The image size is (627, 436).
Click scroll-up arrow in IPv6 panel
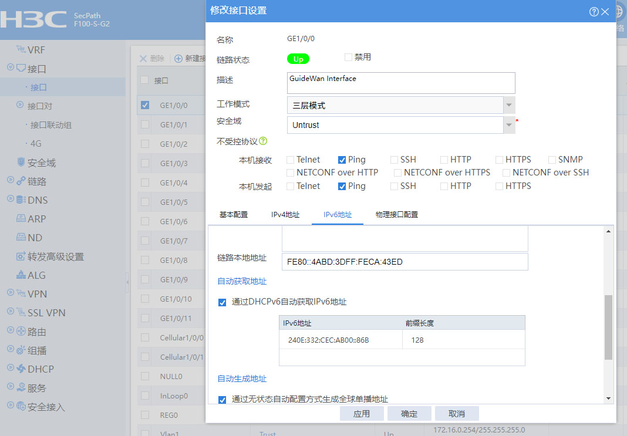[608, 231]
